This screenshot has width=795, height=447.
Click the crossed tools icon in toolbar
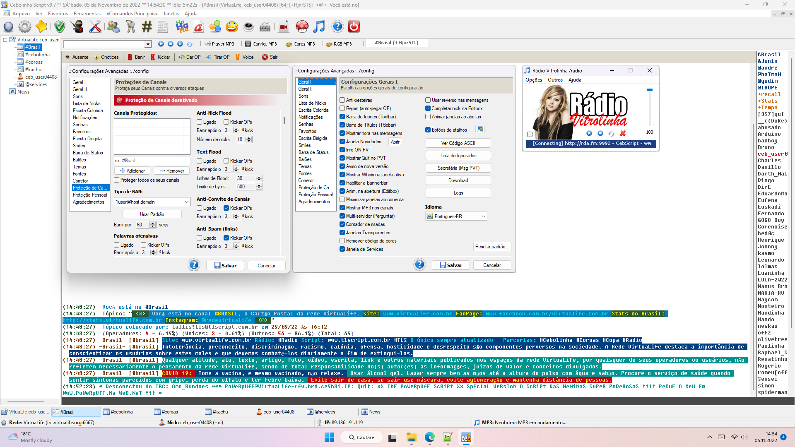[x=95, y=27]
